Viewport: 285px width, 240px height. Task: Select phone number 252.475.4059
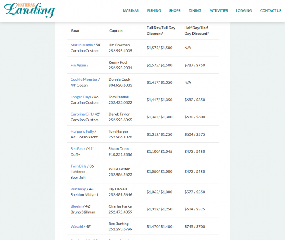tap(120, 212)
